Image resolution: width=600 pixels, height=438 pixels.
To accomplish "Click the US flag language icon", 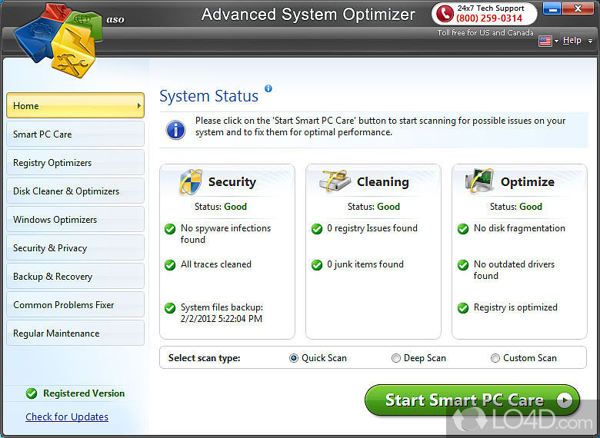I will [x=545, y=41].
